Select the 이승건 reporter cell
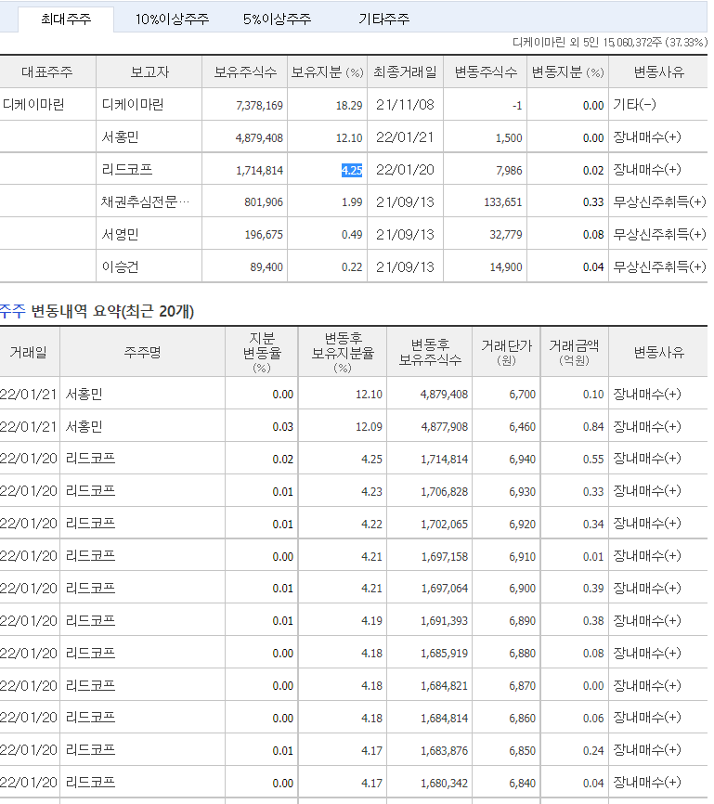Screen dimensions: 714x804 pos(121,266)
